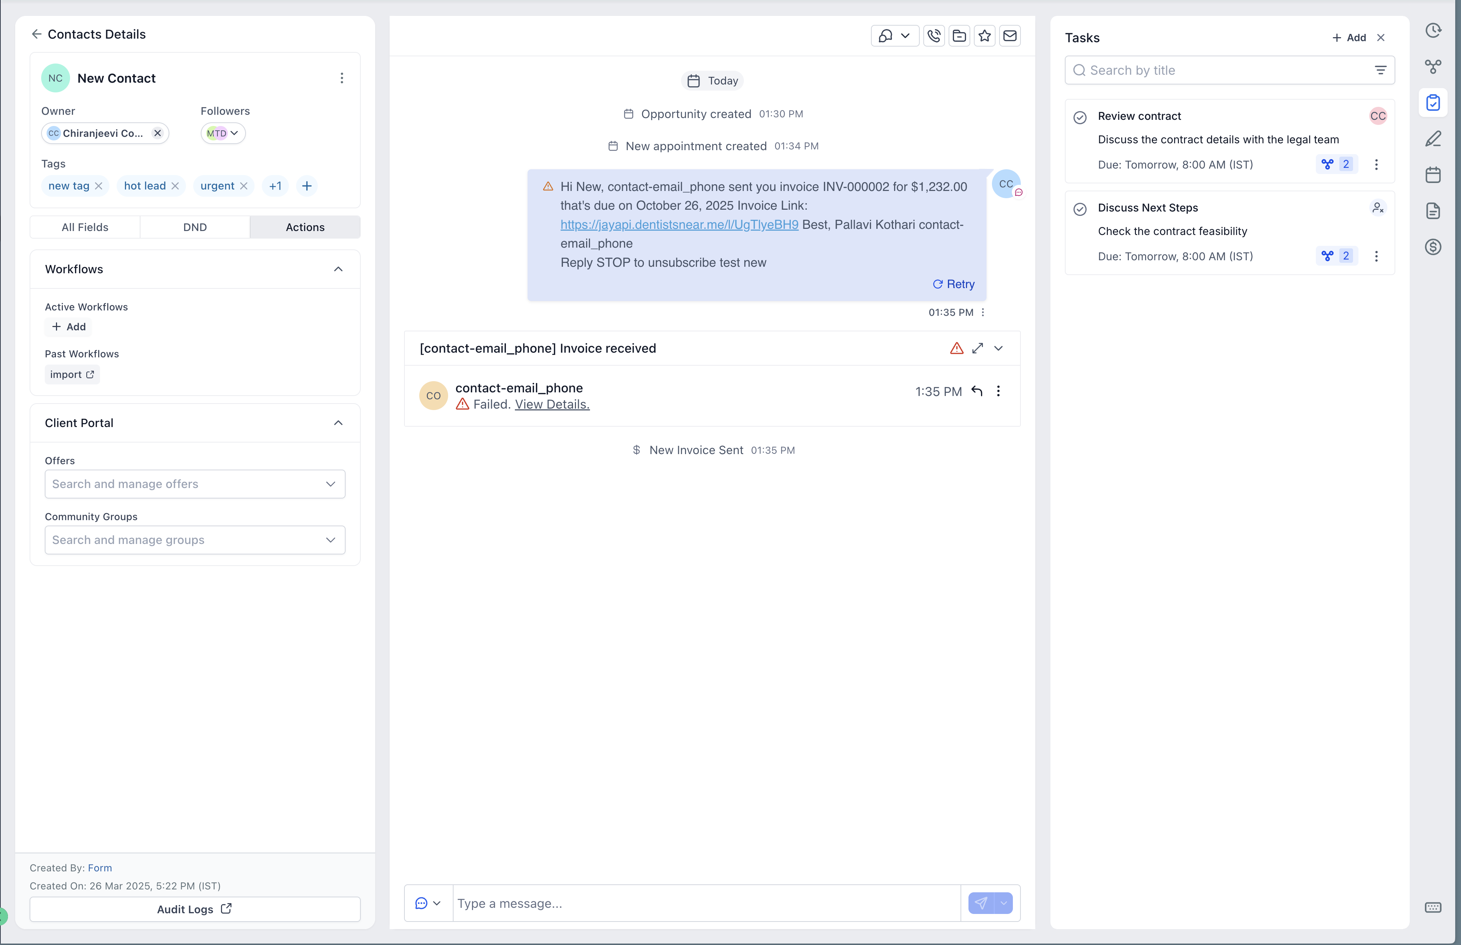The height and width of the screenshot is (945, 1461).
Task: Open the payments dollar icon in right sidebar
Action: [1433, 247]
